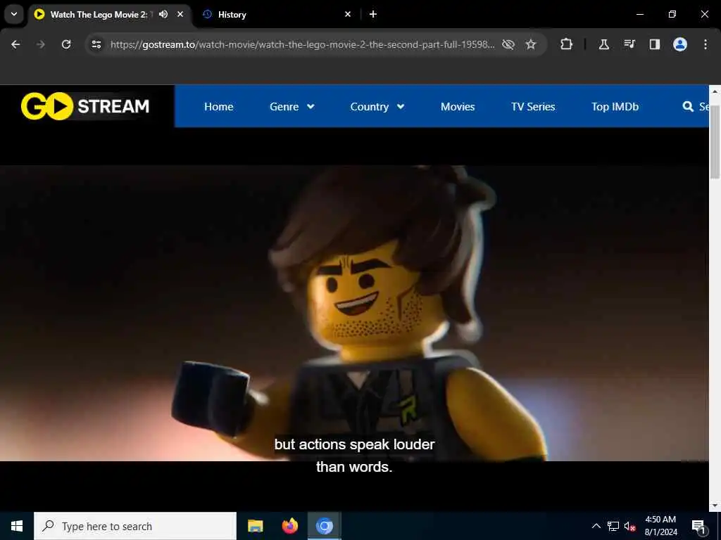
Task: Go forward to the next page
Action: (x=41, y=44)
